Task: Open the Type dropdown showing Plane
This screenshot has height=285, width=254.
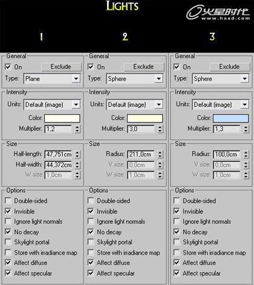Action: coord(52,79)
